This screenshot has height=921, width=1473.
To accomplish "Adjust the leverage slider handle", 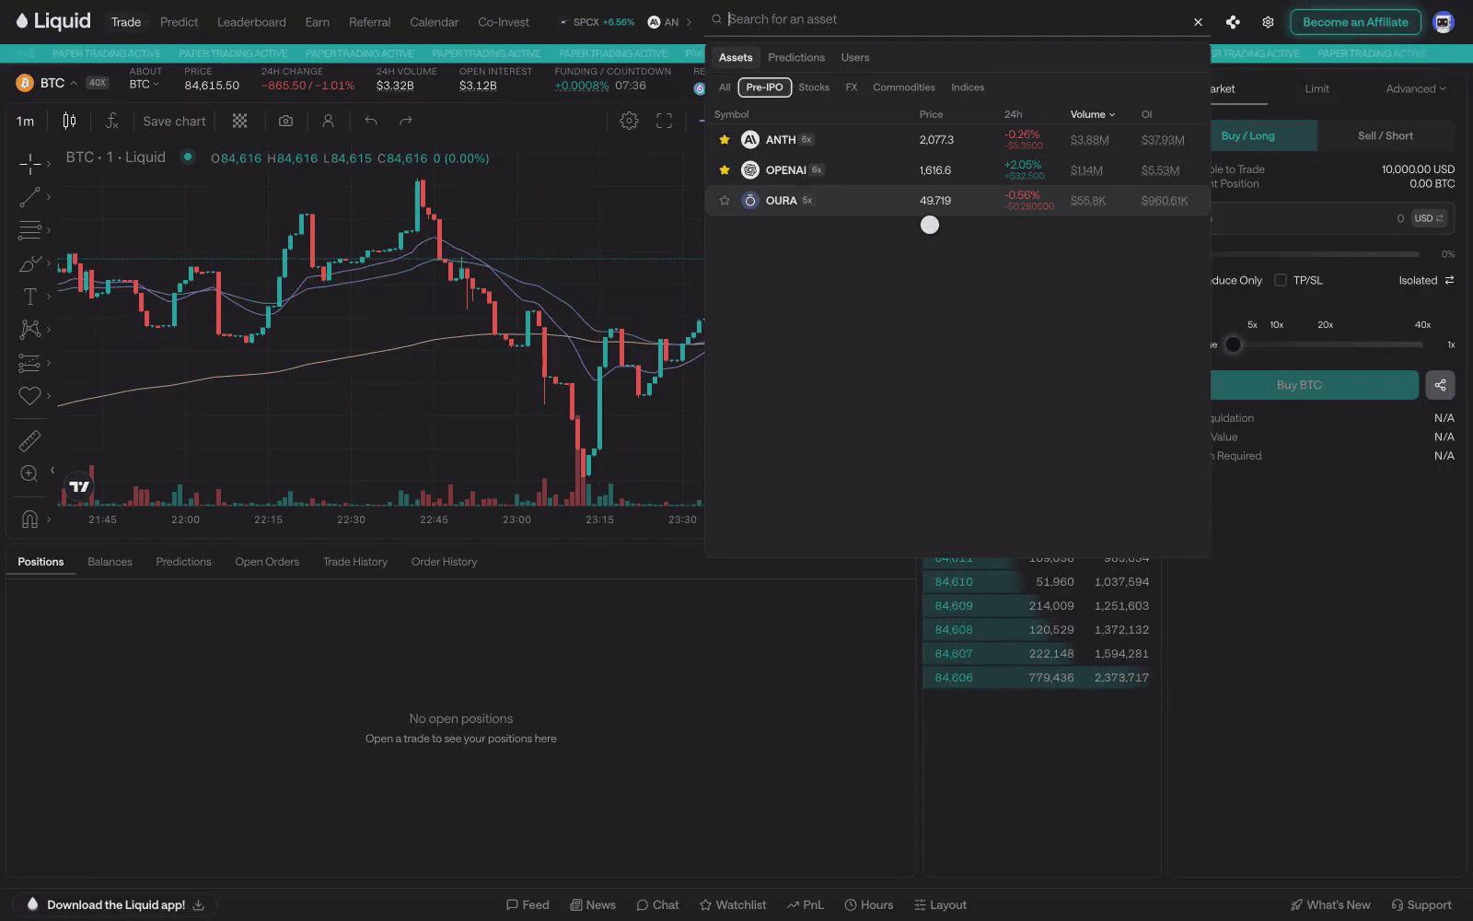I will pos(1233,344).
